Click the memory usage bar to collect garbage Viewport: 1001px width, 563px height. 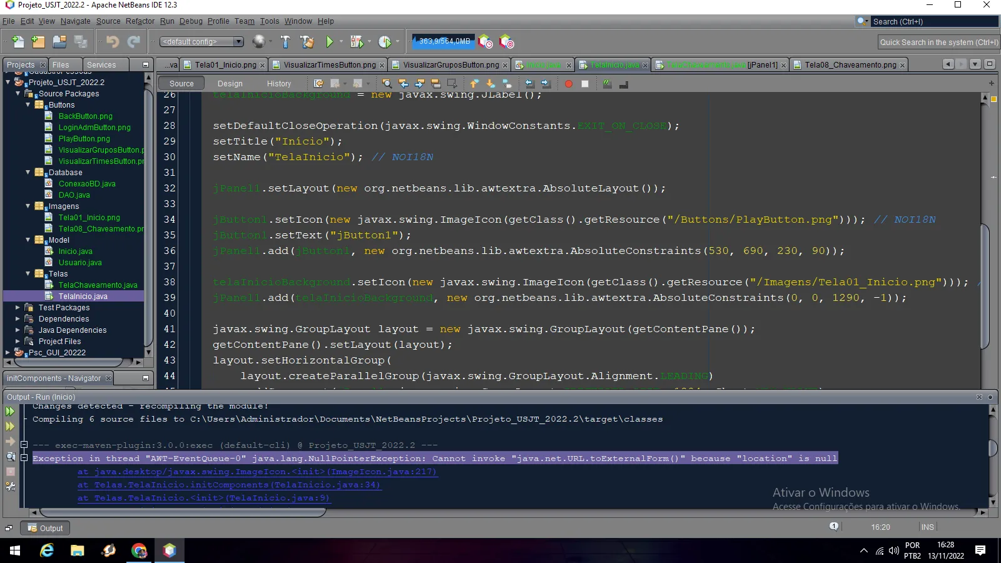444,41
